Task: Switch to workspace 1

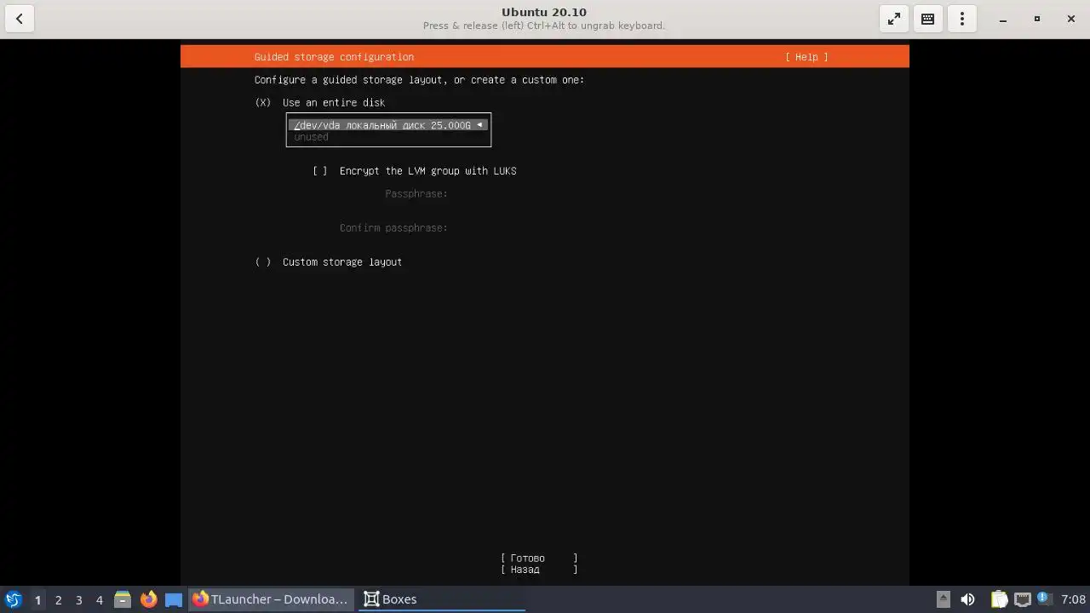Action: click(x=37, y=599)
